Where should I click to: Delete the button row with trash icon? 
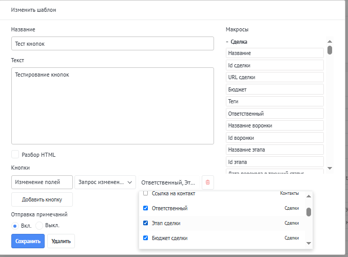click(208, 182)
